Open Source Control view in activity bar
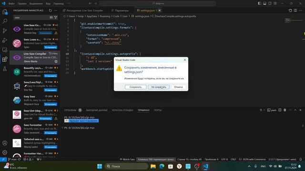The height and width of the screenshot is (171, 305). pyautogui.click(x=5, y=30)
